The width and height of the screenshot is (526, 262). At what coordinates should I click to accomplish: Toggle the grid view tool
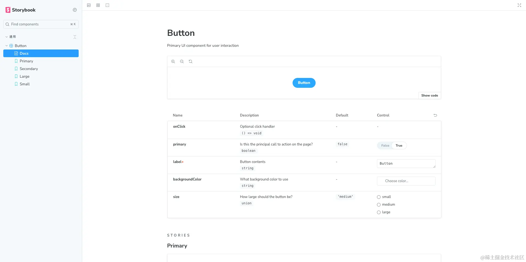point(98,5)
